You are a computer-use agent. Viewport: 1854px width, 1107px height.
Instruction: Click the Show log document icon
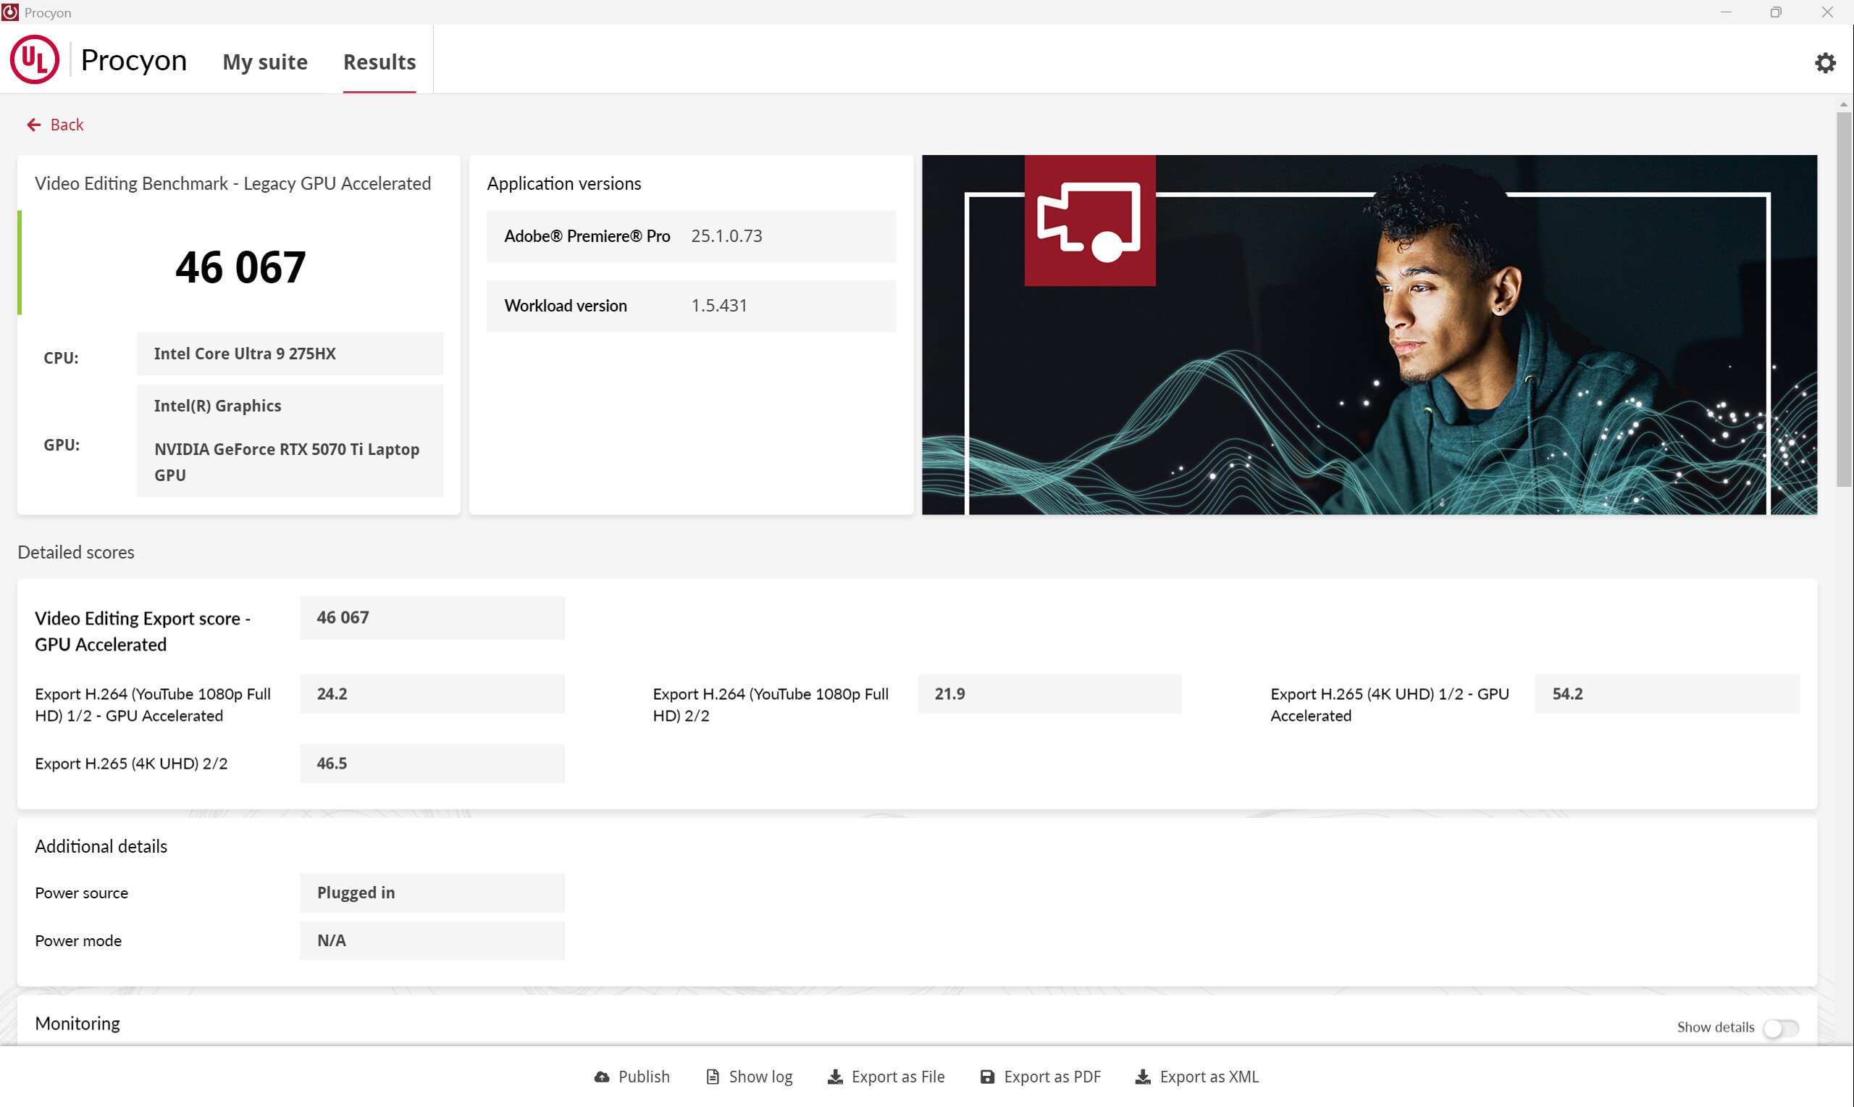[712, 1077]
